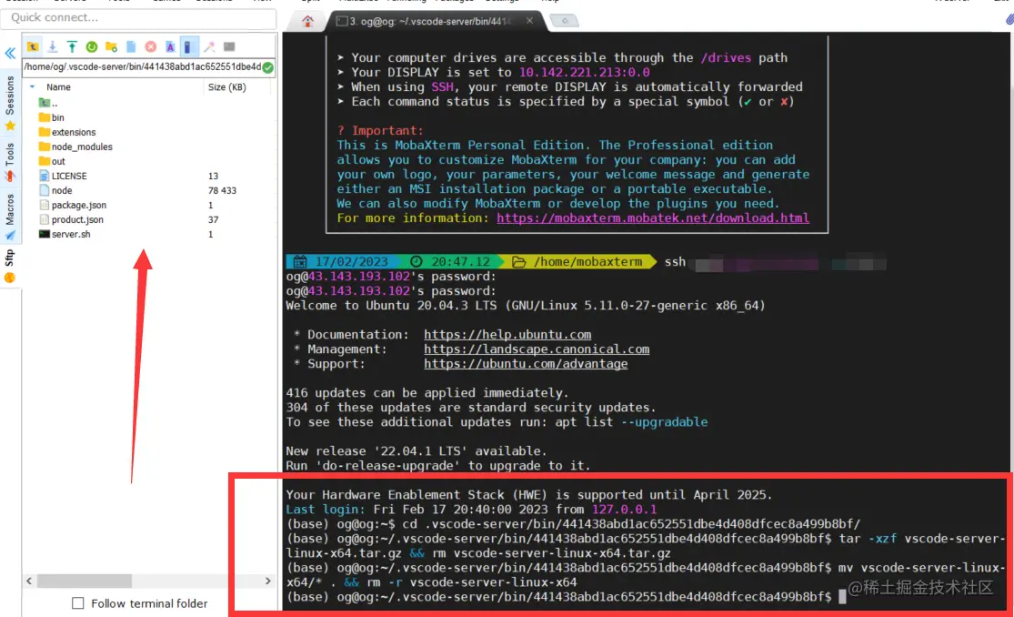Click the '--upgradable' text in terminal

[x=664, y=422]
